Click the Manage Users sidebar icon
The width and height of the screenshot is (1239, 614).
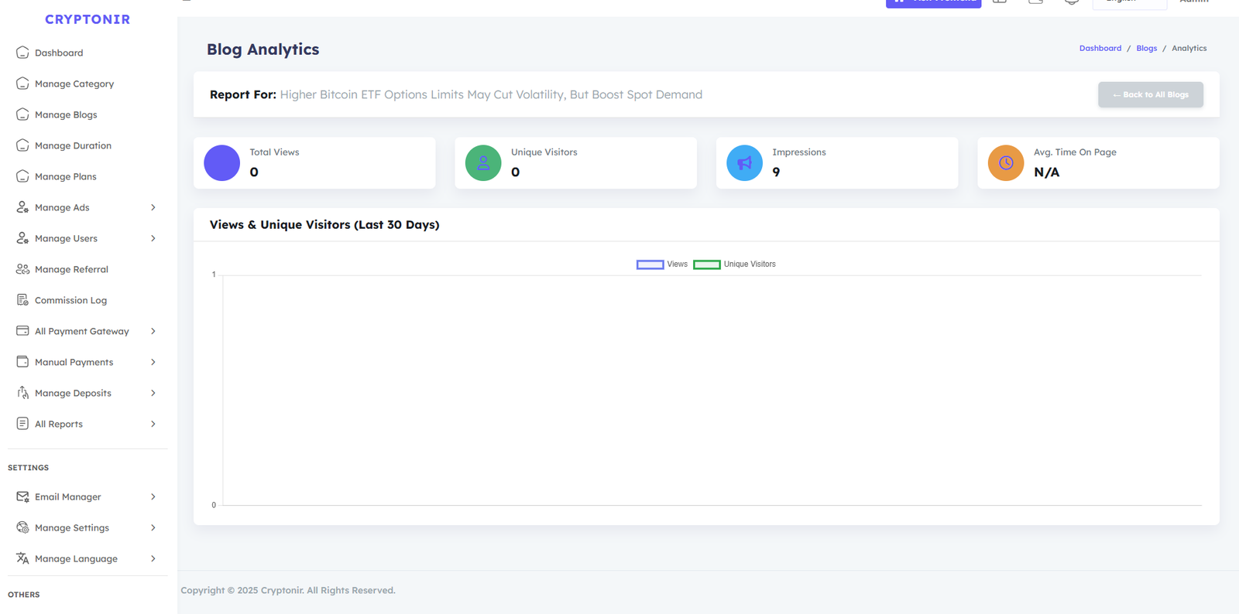click(x=22, y=238)
